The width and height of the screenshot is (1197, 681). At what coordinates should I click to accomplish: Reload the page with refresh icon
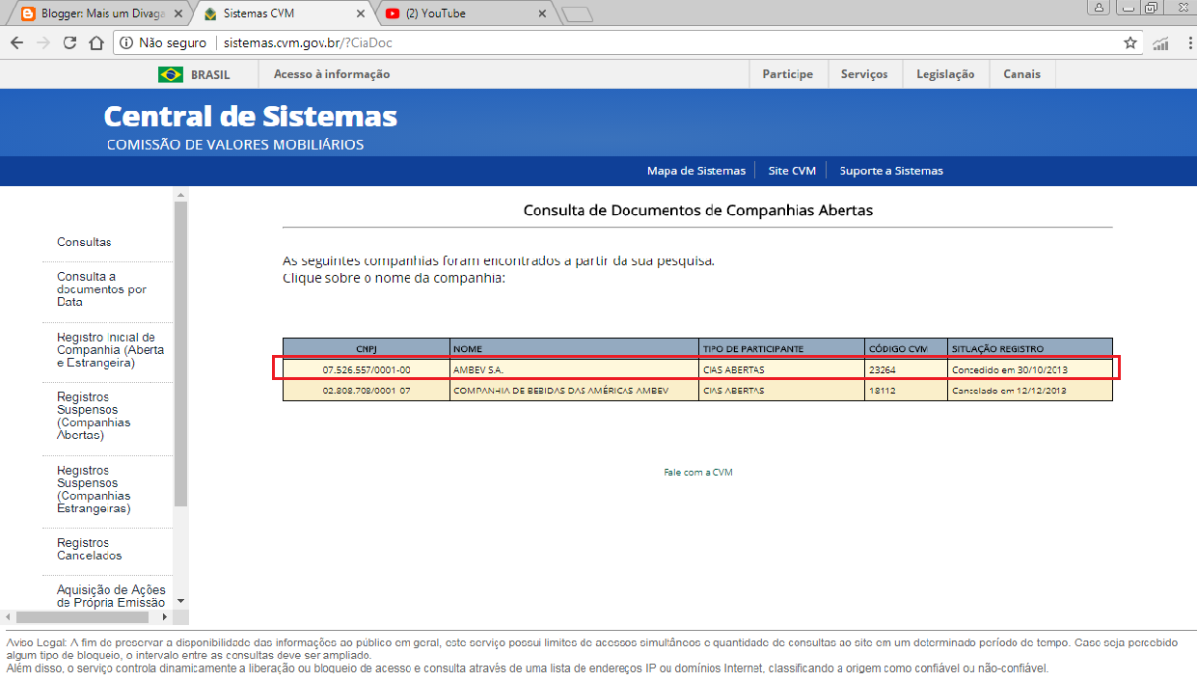tap(69, 42)
